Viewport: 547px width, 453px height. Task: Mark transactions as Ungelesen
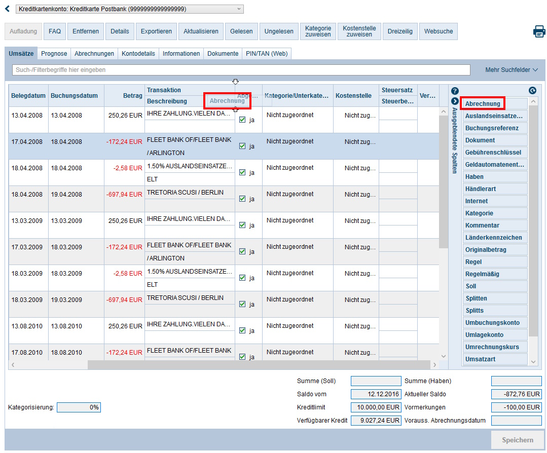click(x=279, y=31)
